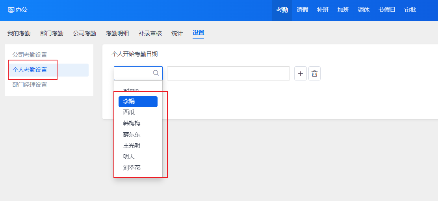Click the OA 办公 logo icon
The image size is (438, 201).
point(11,10)
